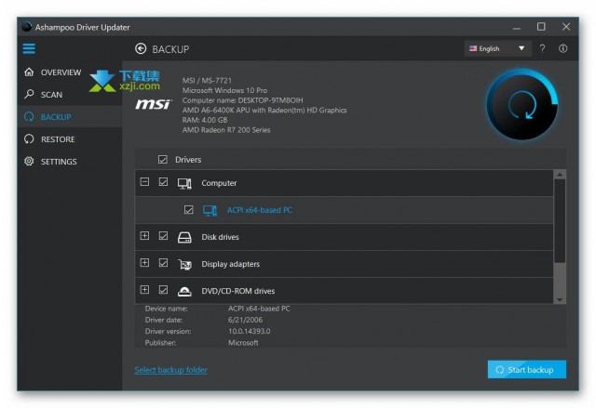Click the Settings gear icon
Viewport: 596px width, 408px height.
[29, 161]
